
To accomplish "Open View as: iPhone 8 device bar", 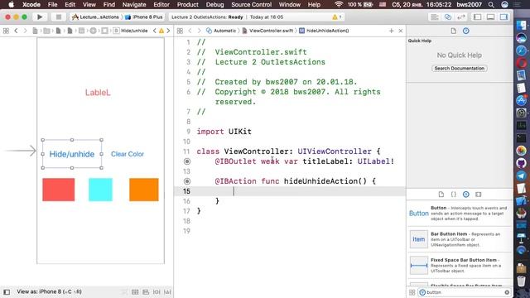I will coord(49,291).
